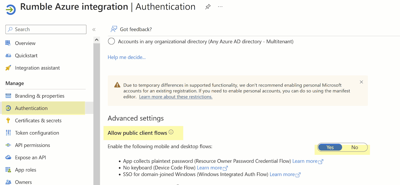Open Branding & properties menu item

pos(40,96)
